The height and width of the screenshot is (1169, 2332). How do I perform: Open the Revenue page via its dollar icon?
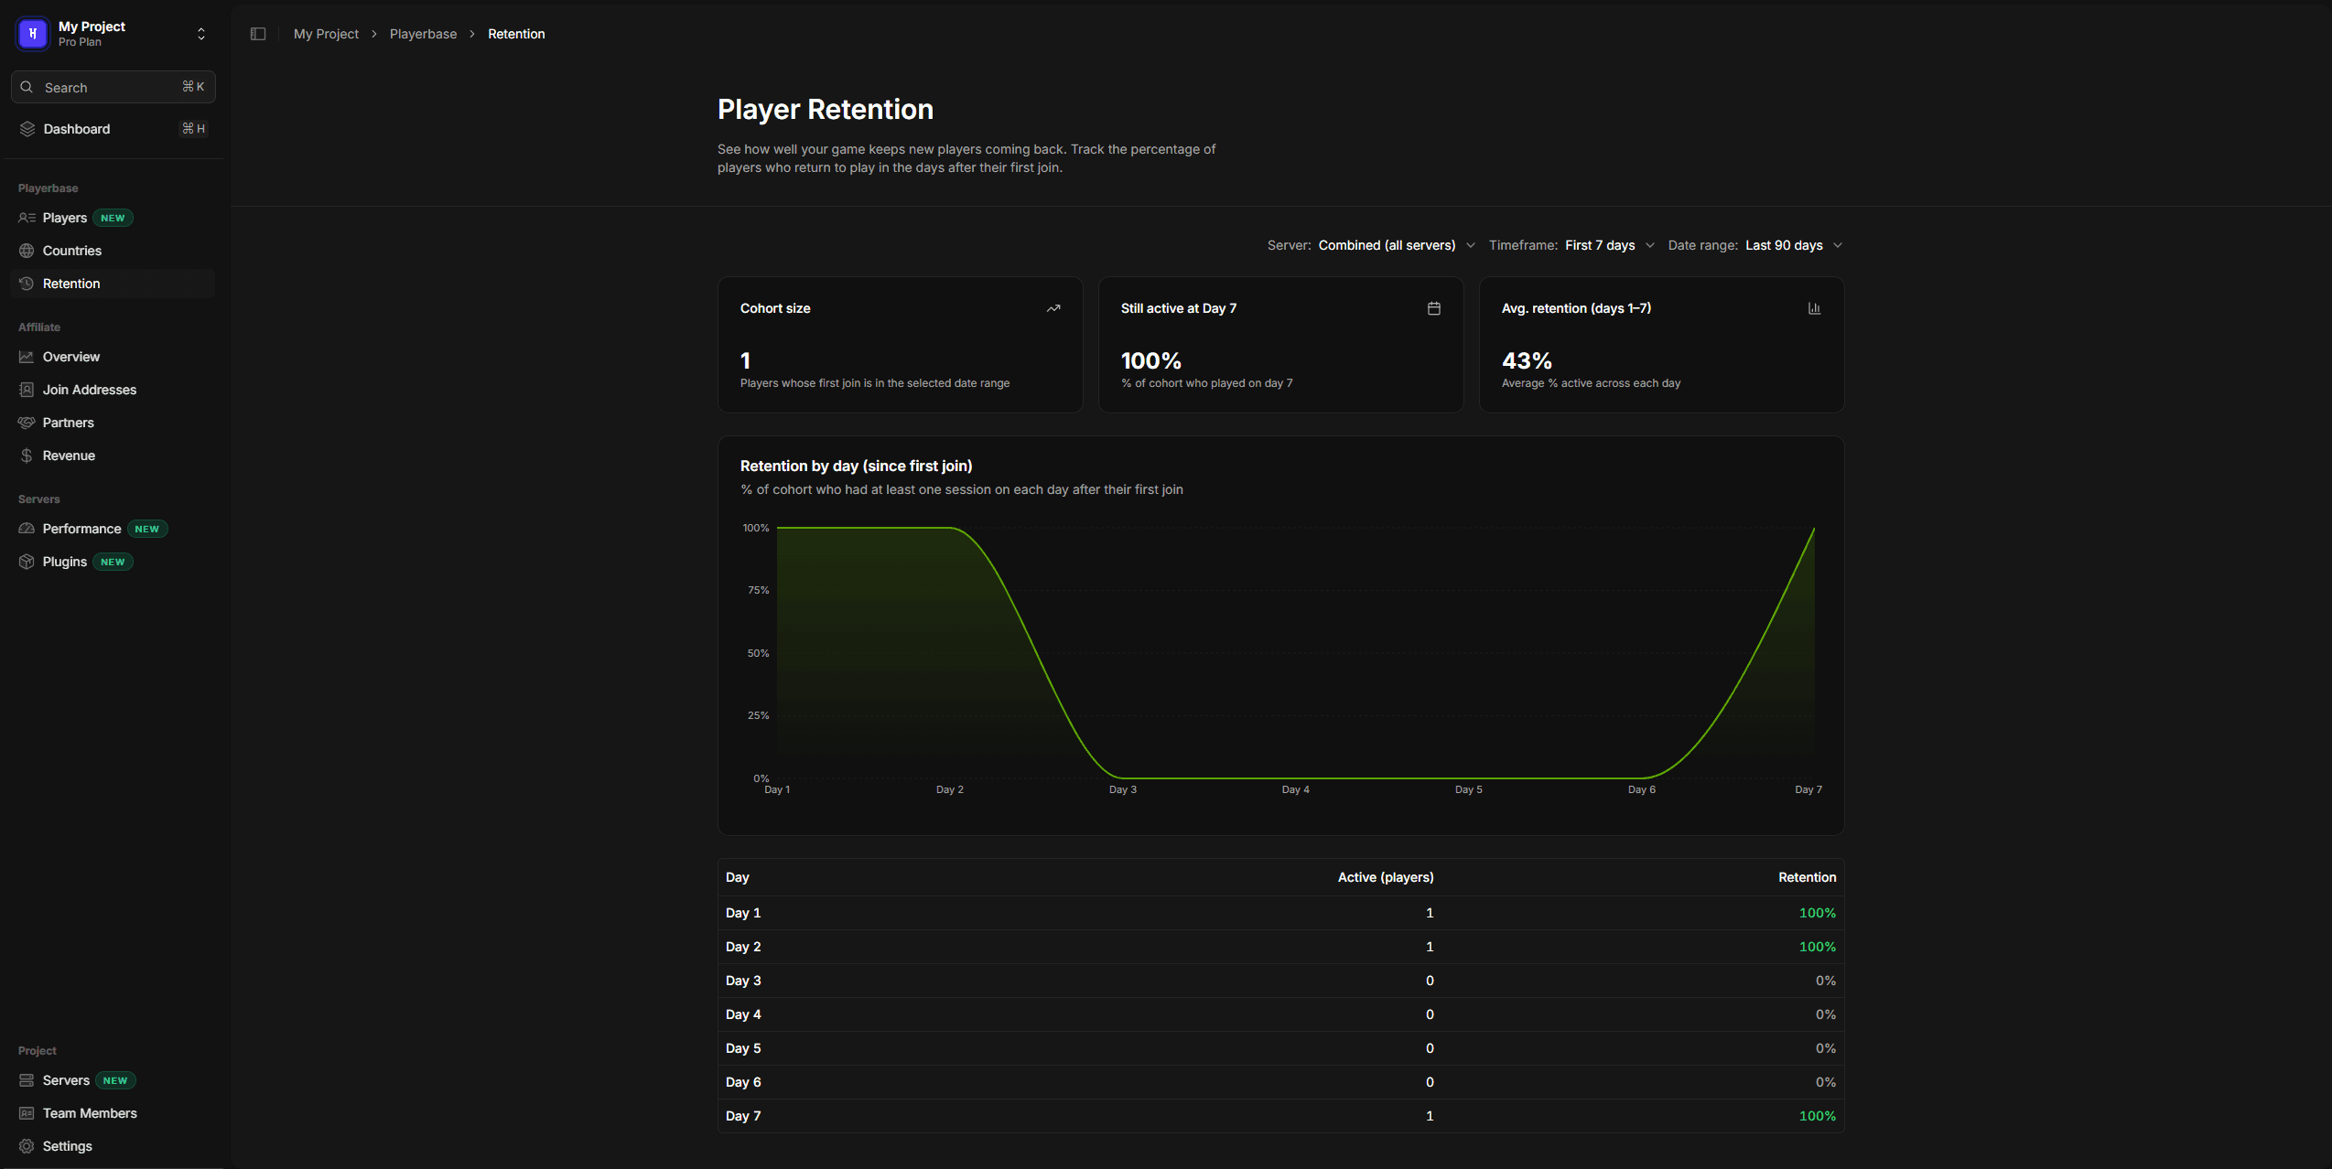27,455
